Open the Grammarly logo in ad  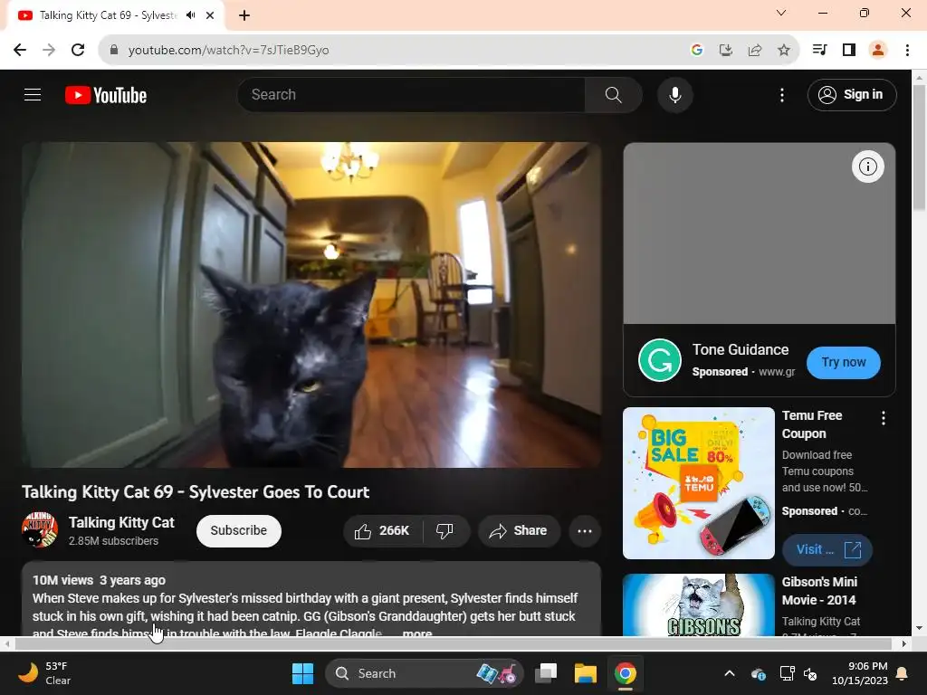(x=660, y=360)
